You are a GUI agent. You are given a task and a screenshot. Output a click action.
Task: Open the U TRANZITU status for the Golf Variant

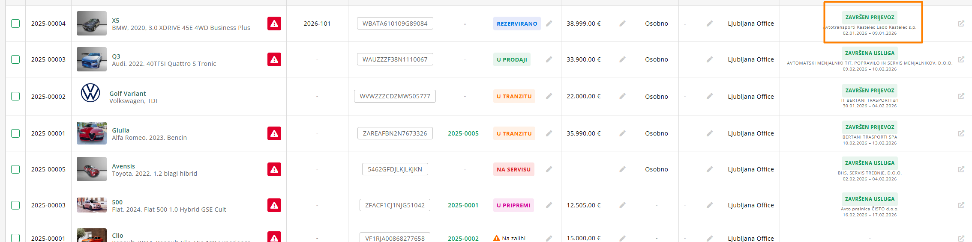(514, 97)
